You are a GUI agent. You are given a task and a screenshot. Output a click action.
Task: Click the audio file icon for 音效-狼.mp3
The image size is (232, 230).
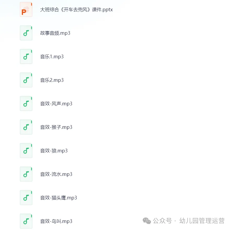click(x=26, y=151)
